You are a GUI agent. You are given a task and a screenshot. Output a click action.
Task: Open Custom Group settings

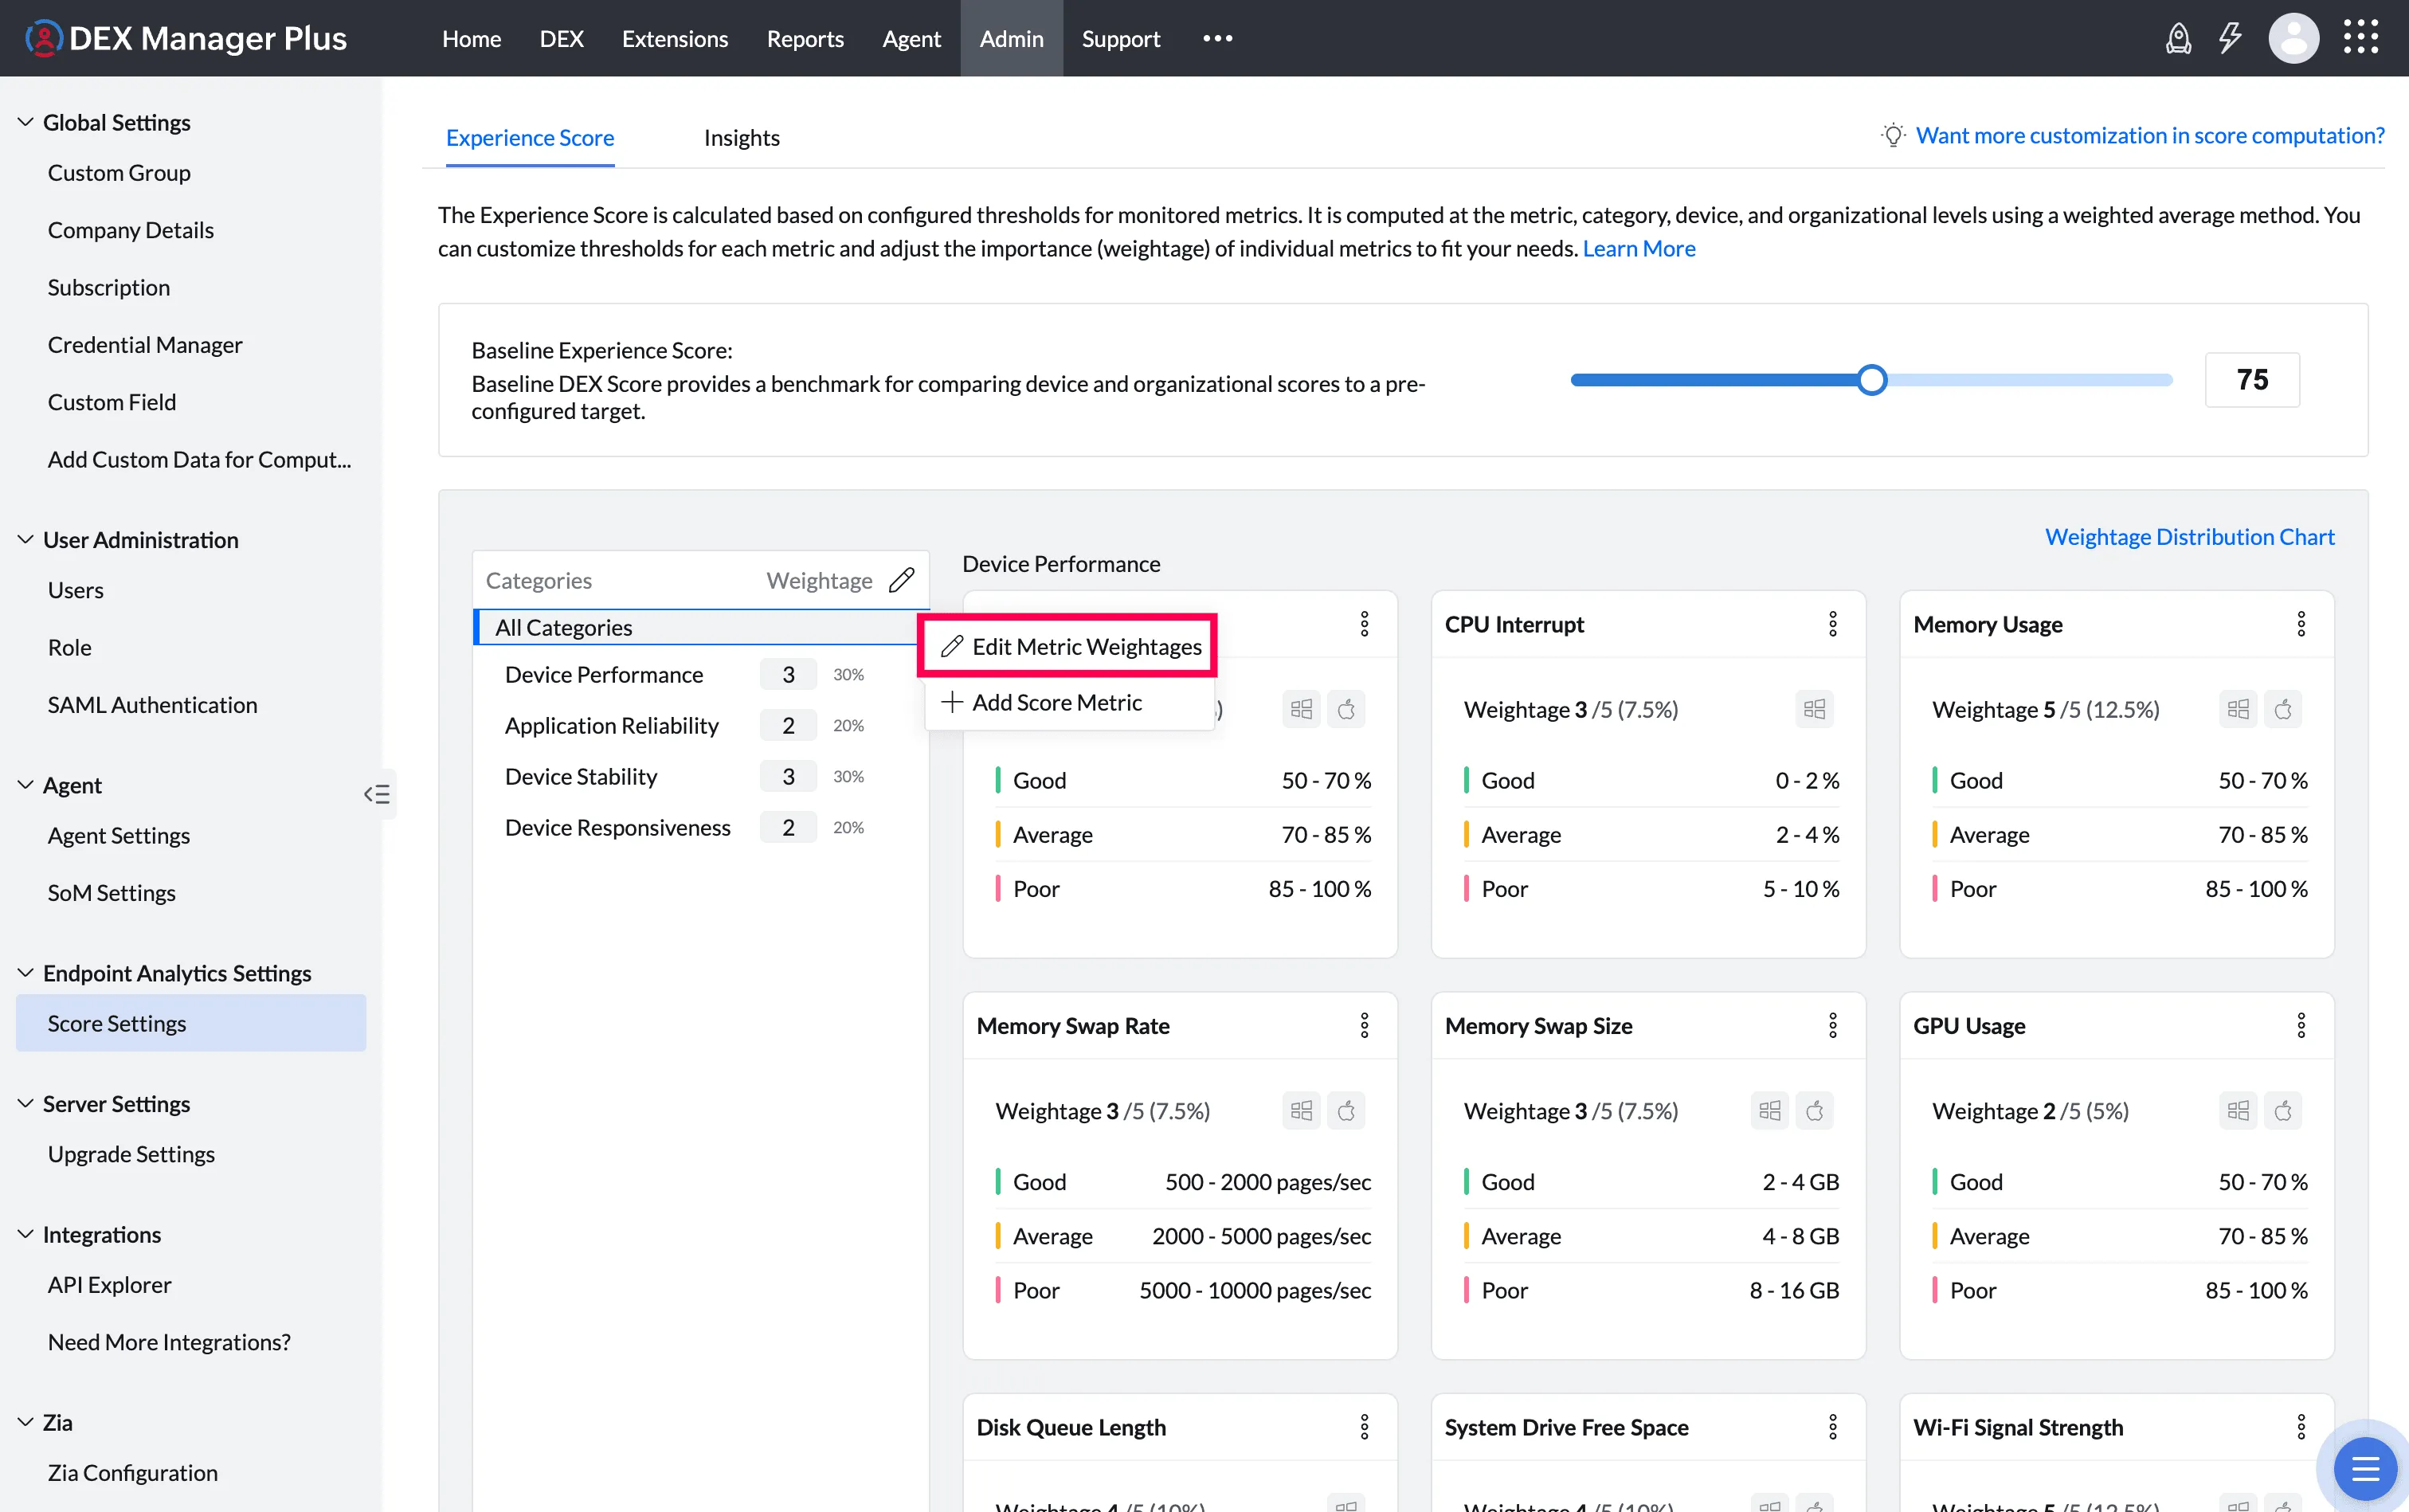click(119, 172)
